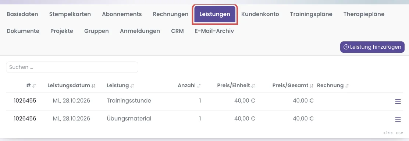This screenshot has width=409, height=141.
Task: Sort by Anzahl column
Action: pos(189,85)
